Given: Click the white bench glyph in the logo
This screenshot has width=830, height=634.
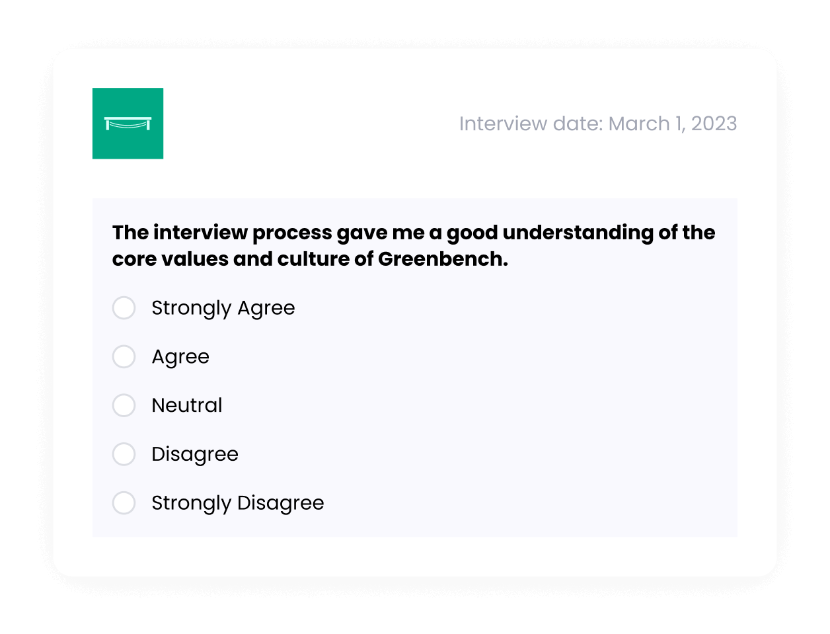Looking at the screenshot, I should click(x=128, y=124).
